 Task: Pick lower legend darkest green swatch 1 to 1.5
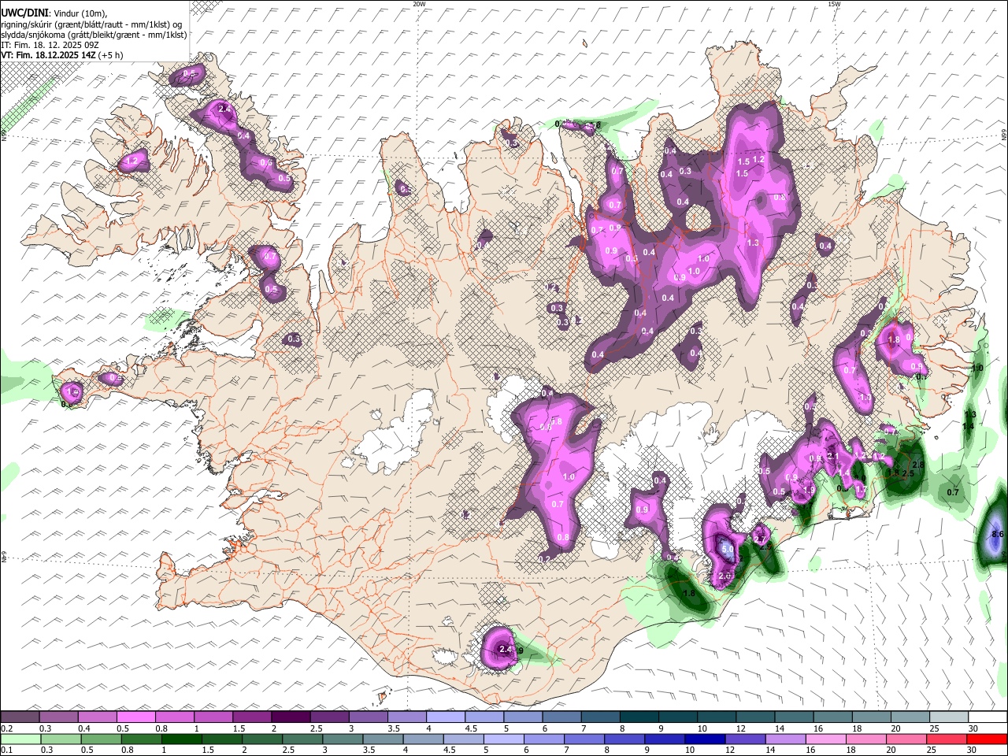coord(181,739)
